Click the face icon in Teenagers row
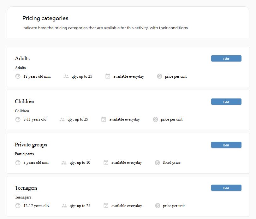 pos(18,206)
